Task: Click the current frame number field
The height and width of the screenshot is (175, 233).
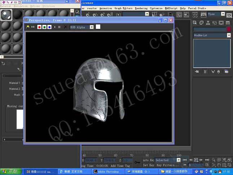Action: click(196, 165)
